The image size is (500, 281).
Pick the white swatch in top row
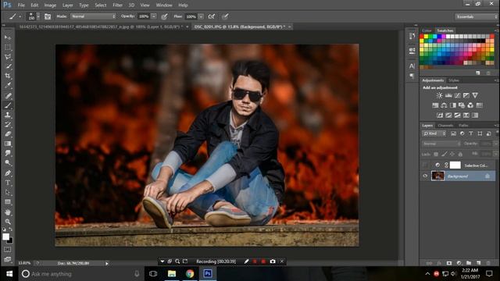[x=448, y=37]
